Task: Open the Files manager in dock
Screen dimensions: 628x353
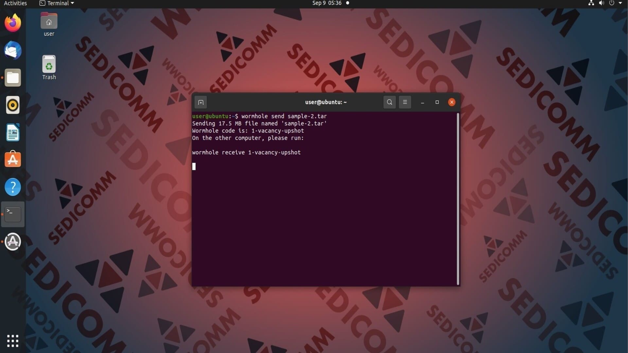Action: point(13,78)
